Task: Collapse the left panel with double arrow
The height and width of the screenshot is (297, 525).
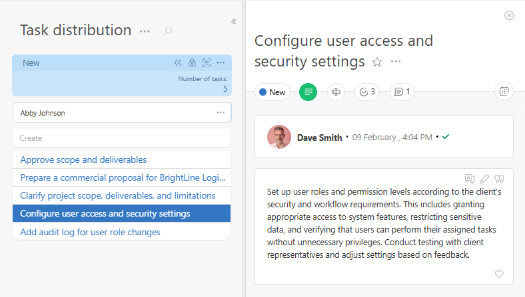Action: (x=234, y=21)
